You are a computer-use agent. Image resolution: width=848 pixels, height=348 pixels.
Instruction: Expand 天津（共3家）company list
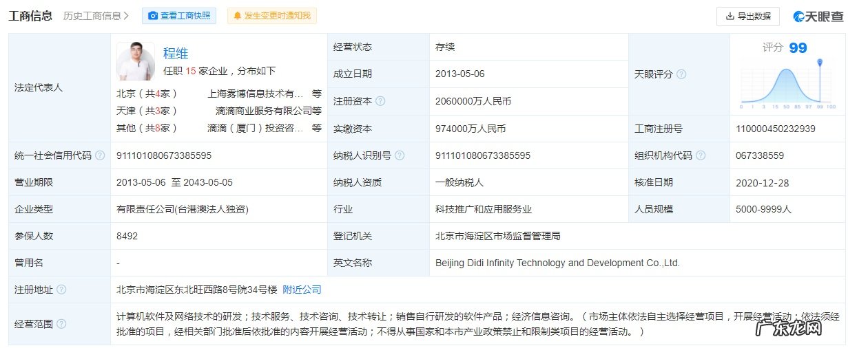click(x=147, y=111)
